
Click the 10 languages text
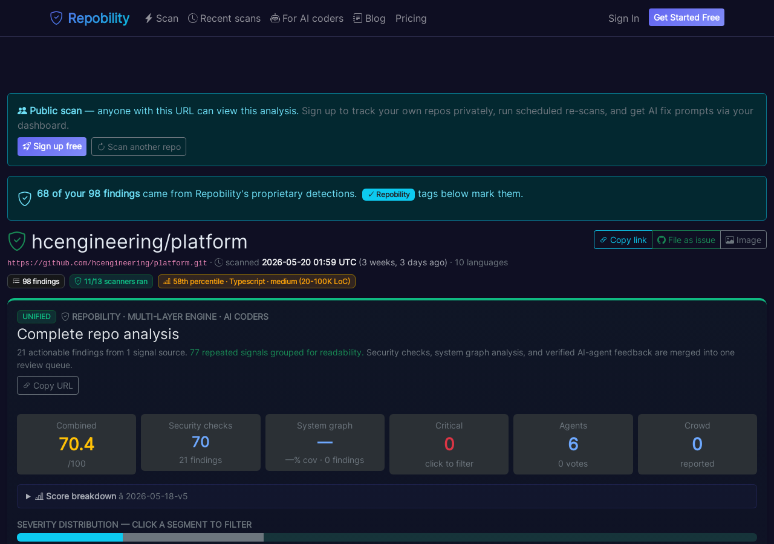pos(481,262)
